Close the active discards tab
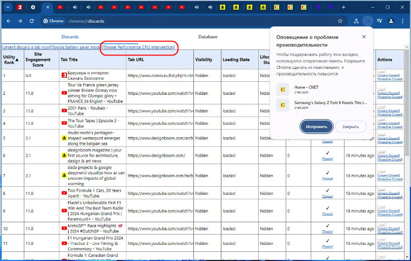This screenshot has height=261, width=411. click(x=48, y=8)
